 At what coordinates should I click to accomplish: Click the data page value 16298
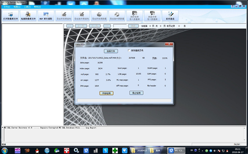(x=100, y=63)
